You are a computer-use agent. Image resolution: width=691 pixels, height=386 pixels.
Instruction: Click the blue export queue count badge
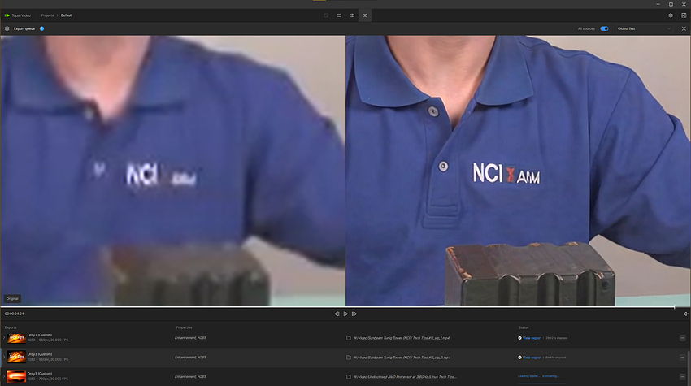tap(41, 28)
